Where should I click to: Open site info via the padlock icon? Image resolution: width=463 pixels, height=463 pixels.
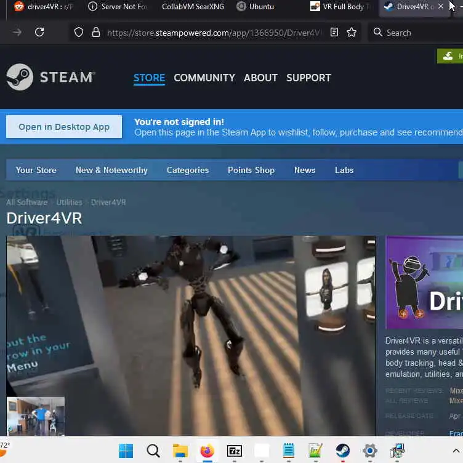[x=95, y=32]
